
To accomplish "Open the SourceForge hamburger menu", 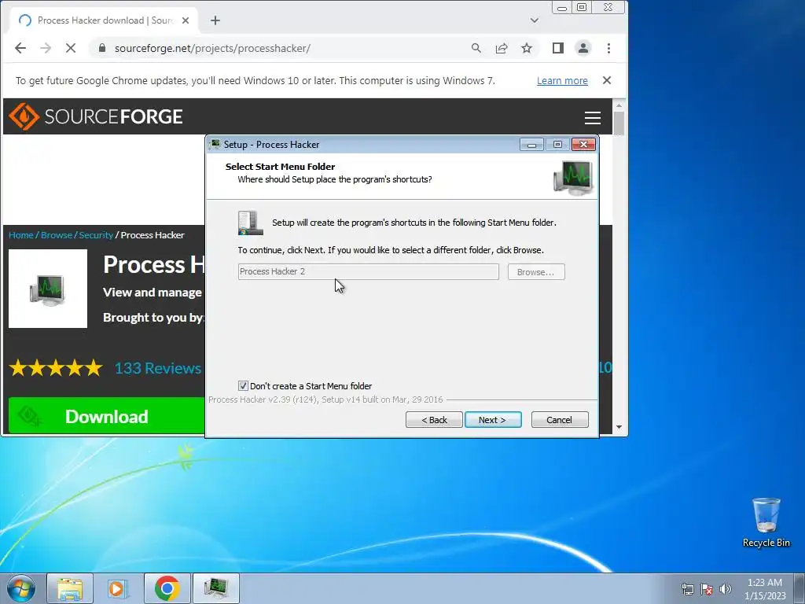I will 593,118.
